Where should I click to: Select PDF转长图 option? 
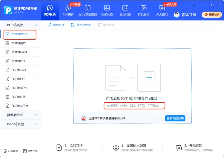pyautogui.click(x=21, y=97)
